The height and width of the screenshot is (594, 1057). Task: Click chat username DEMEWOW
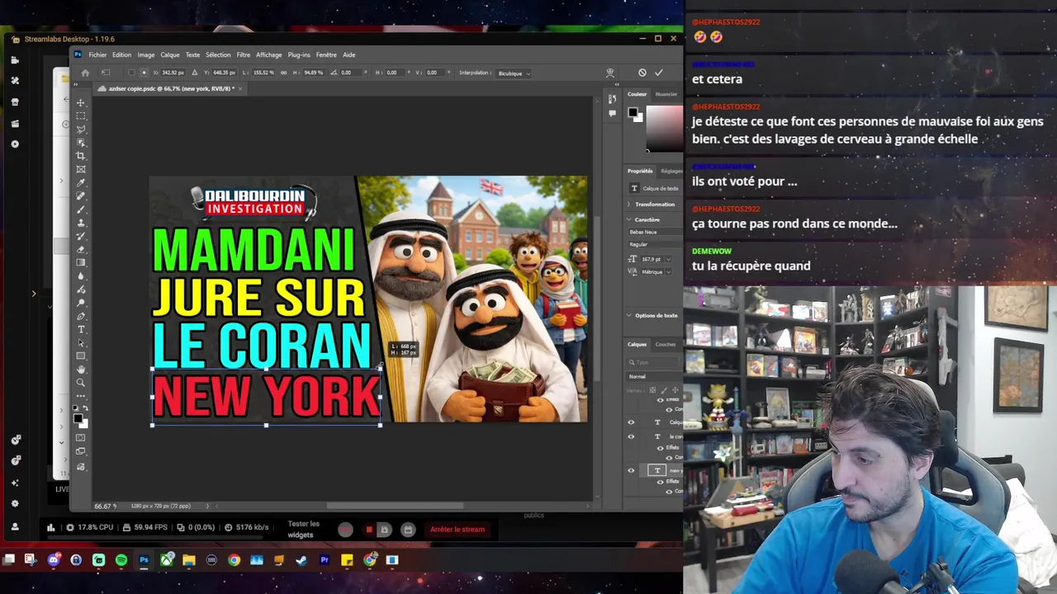pos(712,251)
